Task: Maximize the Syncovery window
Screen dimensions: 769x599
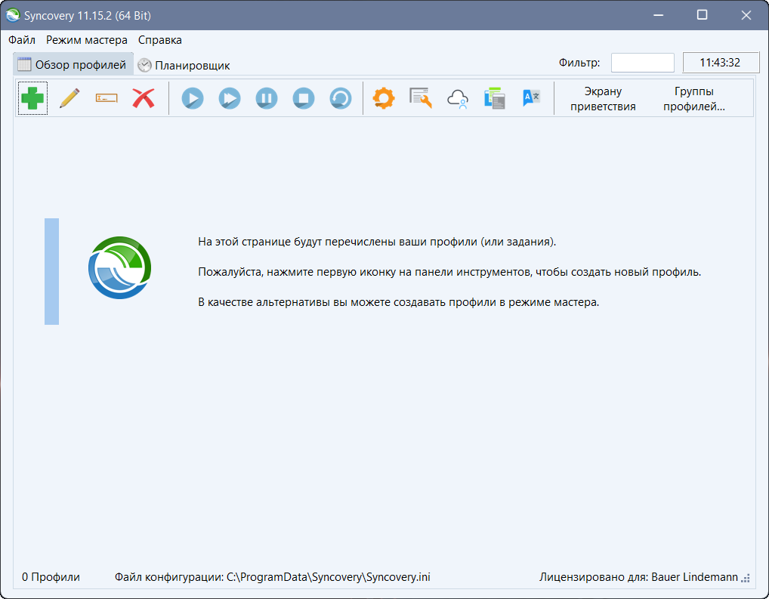Action: (703, 15)
